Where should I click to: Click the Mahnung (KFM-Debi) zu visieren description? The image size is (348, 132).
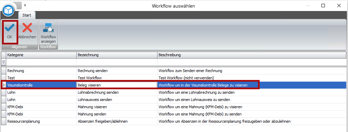coord(252,107)
